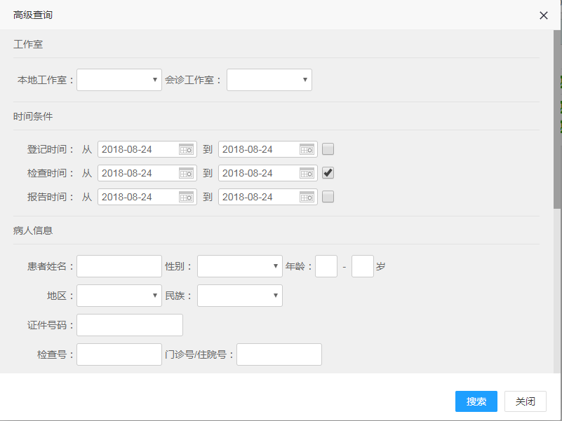This screenshot has height=421, width=562.
Task: Click the 患者姓名 input field
Action: coord(119,266)
